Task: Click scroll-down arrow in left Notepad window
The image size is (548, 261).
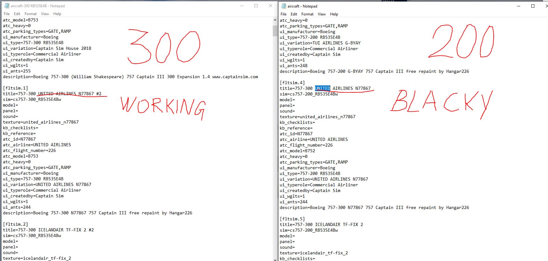Action: click(275, 259)
